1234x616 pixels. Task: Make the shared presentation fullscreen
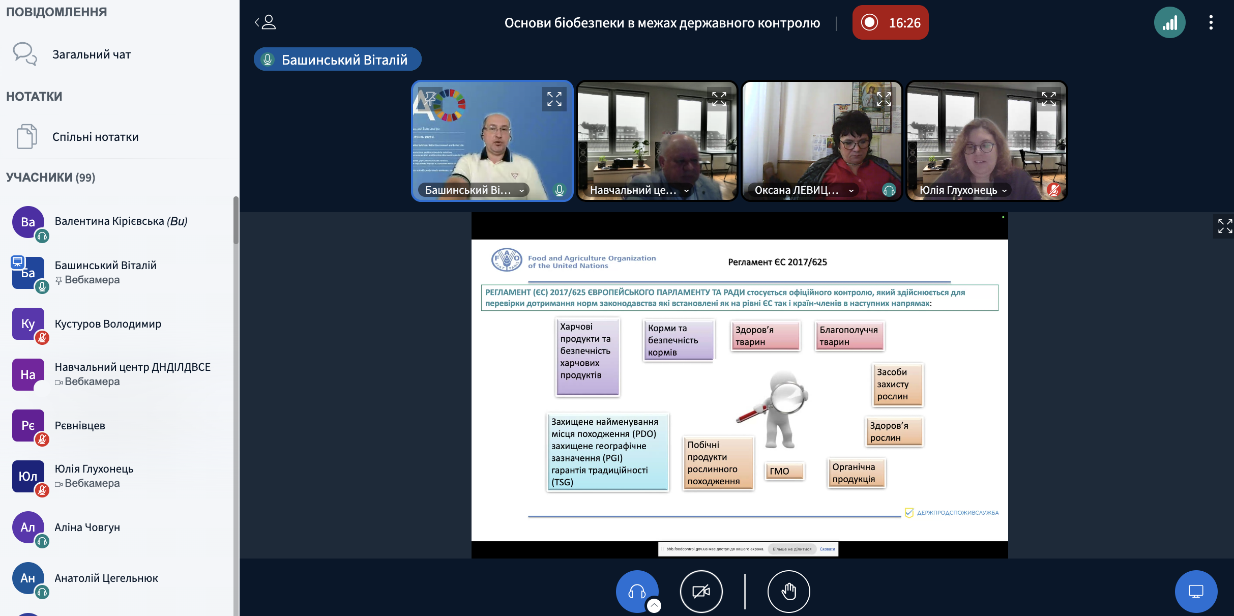[1224, 226]
